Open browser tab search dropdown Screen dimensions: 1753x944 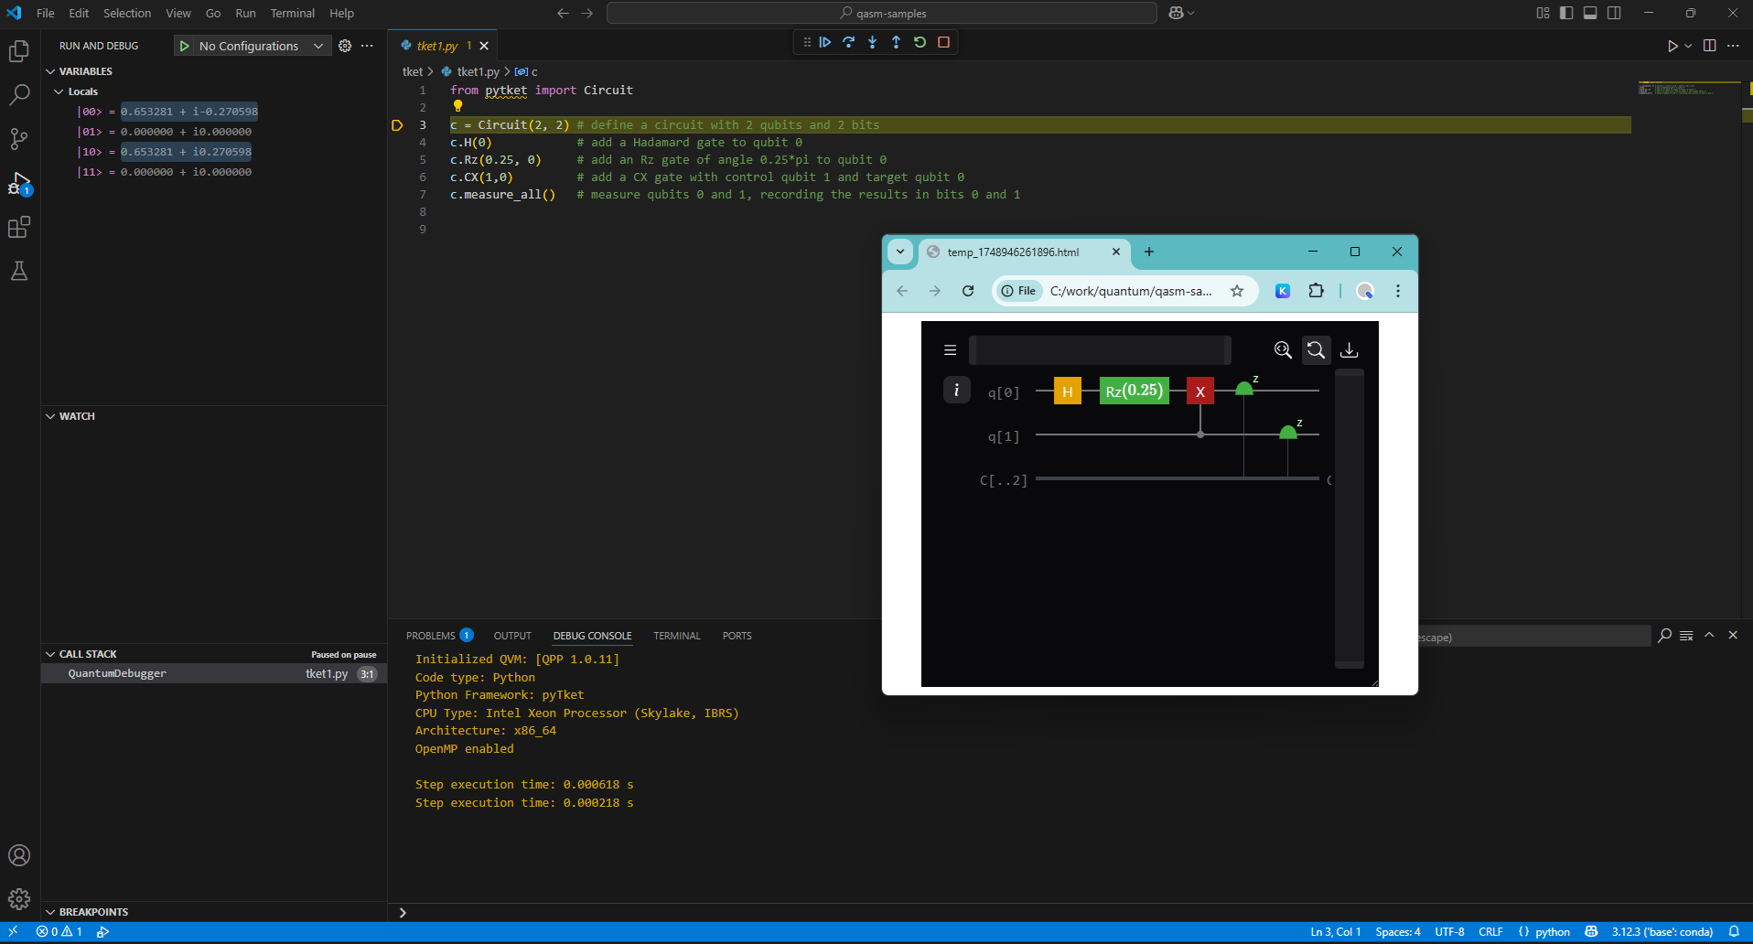point(900,252)
